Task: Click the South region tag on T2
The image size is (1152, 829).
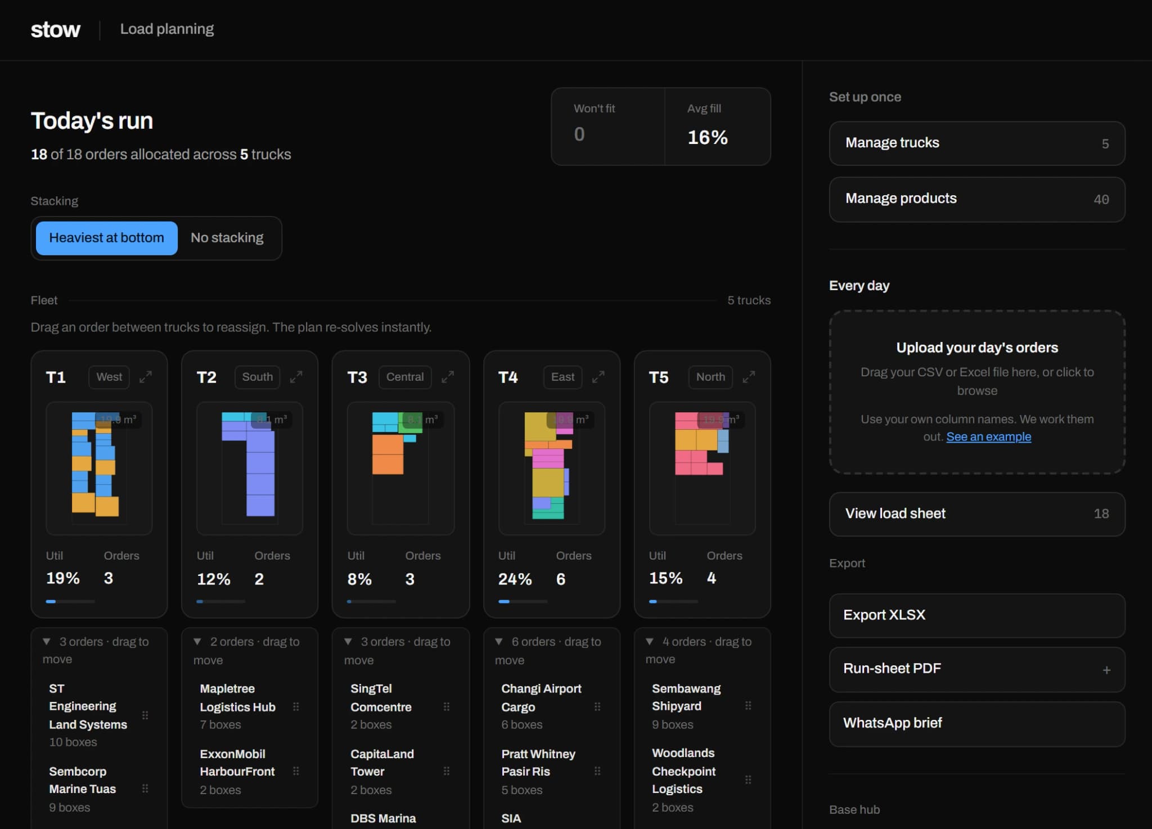Action: coord(257,377)
